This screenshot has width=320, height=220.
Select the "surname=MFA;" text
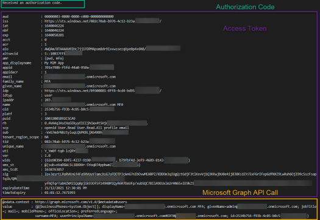click(x=46, y=216)
